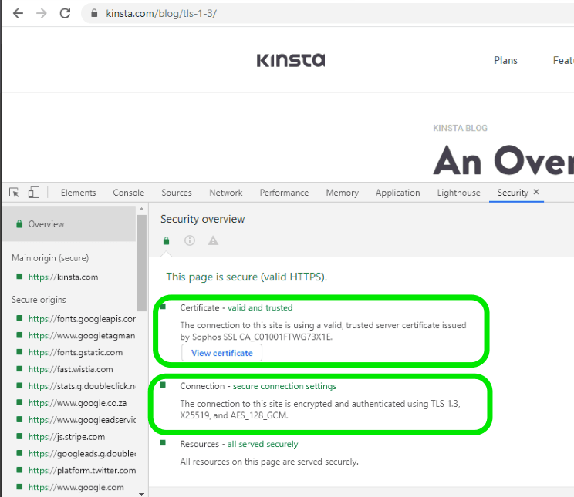Click the Kinsta logo

pyautogui.click(x=291, y=60)
